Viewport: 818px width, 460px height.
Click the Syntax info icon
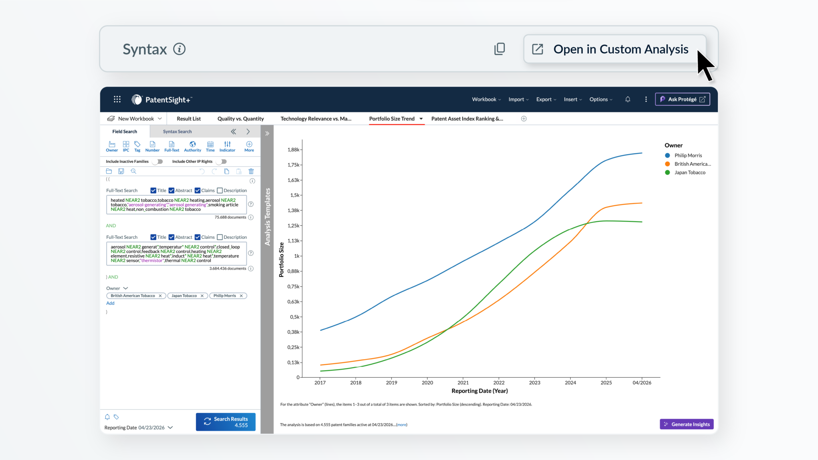[x=179, y=49]
